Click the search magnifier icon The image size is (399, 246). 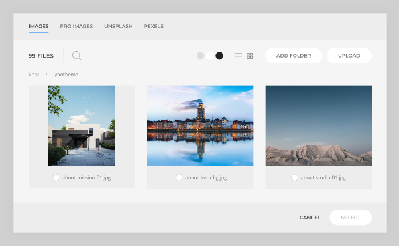pyautogui.click(x=76, y=56)
